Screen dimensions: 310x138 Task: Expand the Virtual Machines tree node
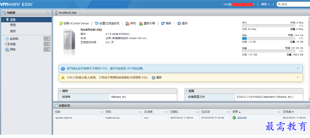(x=4, y=39)
